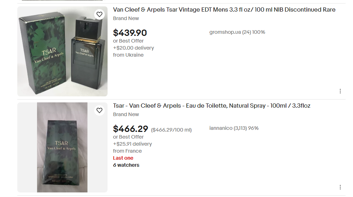Click the $466.29 price

tap(130, 129)
